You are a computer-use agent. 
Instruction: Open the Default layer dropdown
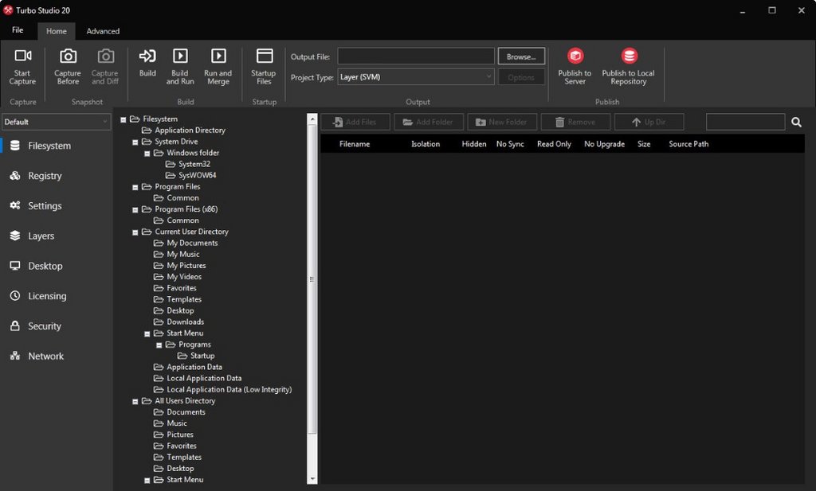pos(57,122)
